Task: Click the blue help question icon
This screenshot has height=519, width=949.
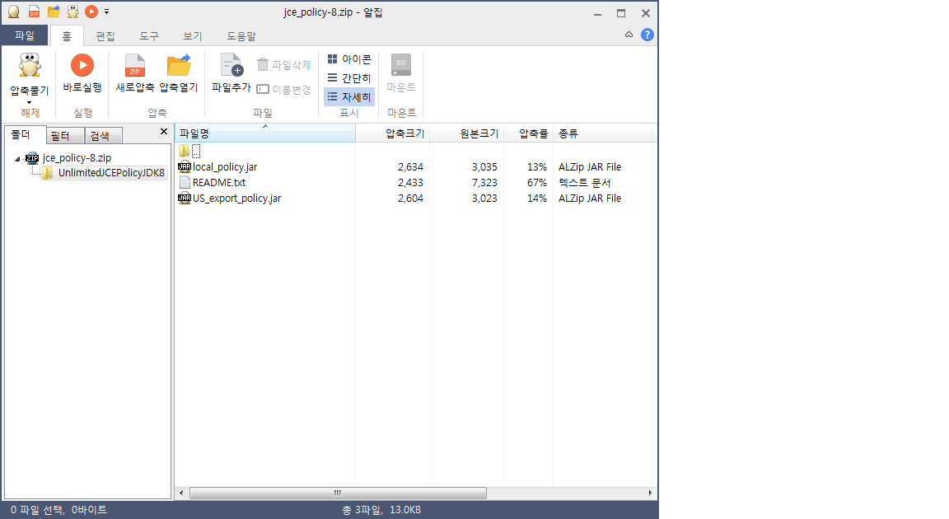Action: pos(647,35)
